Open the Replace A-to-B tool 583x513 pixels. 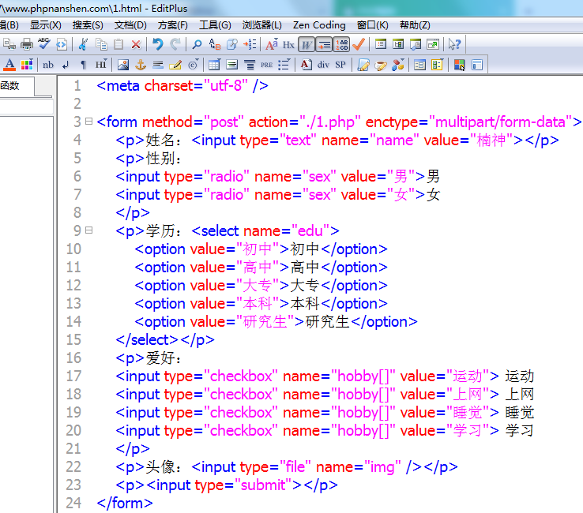click(x=215, y=44)
